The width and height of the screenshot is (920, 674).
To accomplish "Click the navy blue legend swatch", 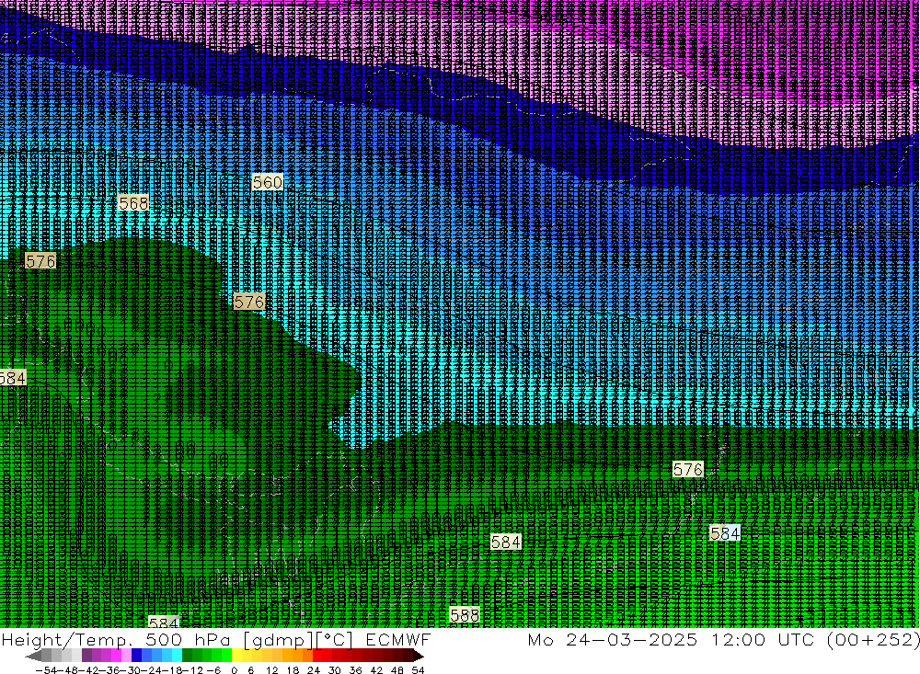I will [137, 656].
